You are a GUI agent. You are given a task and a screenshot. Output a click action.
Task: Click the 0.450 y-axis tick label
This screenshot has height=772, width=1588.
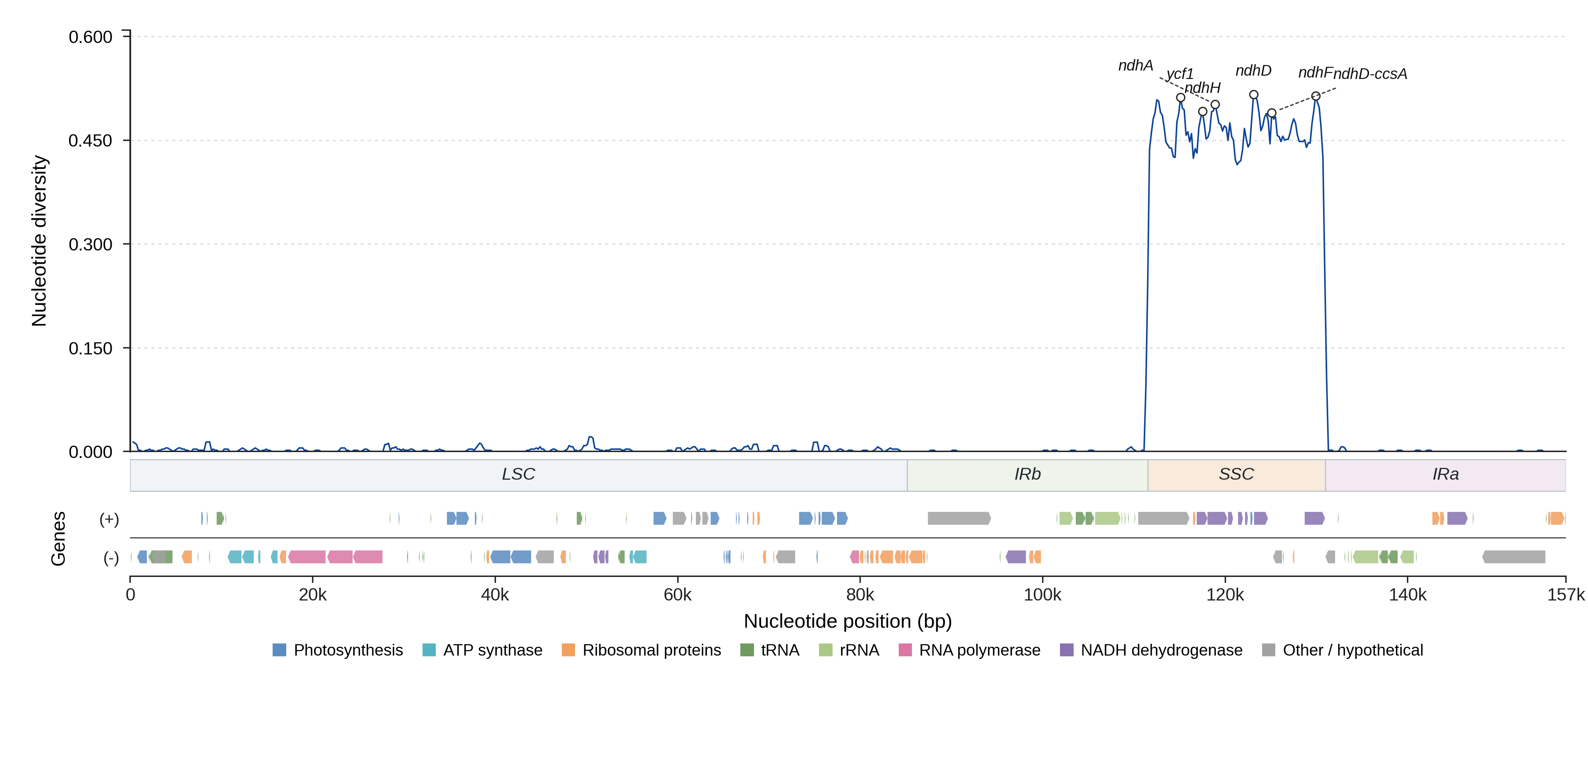[91, 140]
